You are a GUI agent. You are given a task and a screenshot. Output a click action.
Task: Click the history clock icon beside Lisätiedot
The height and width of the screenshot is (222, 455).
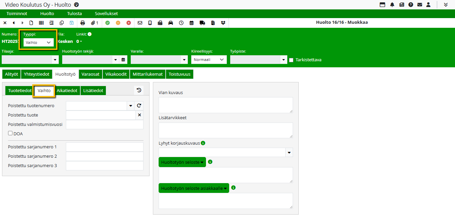(139, 90)
